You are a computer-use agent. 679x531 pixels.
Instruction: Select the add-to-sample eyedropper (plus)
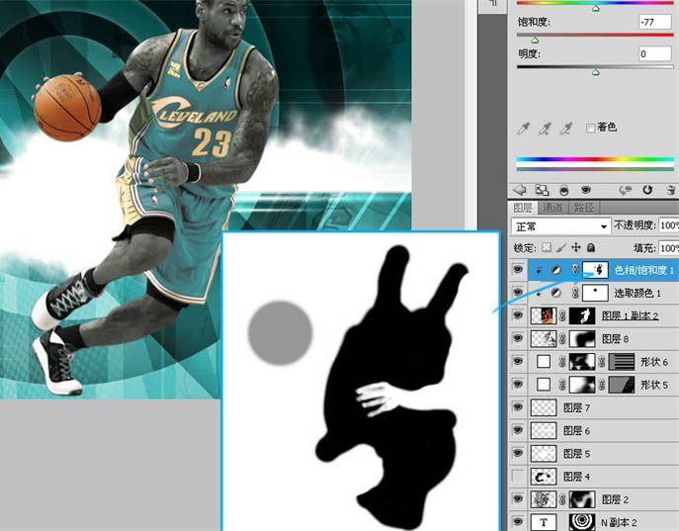click(x=545, y=129)
